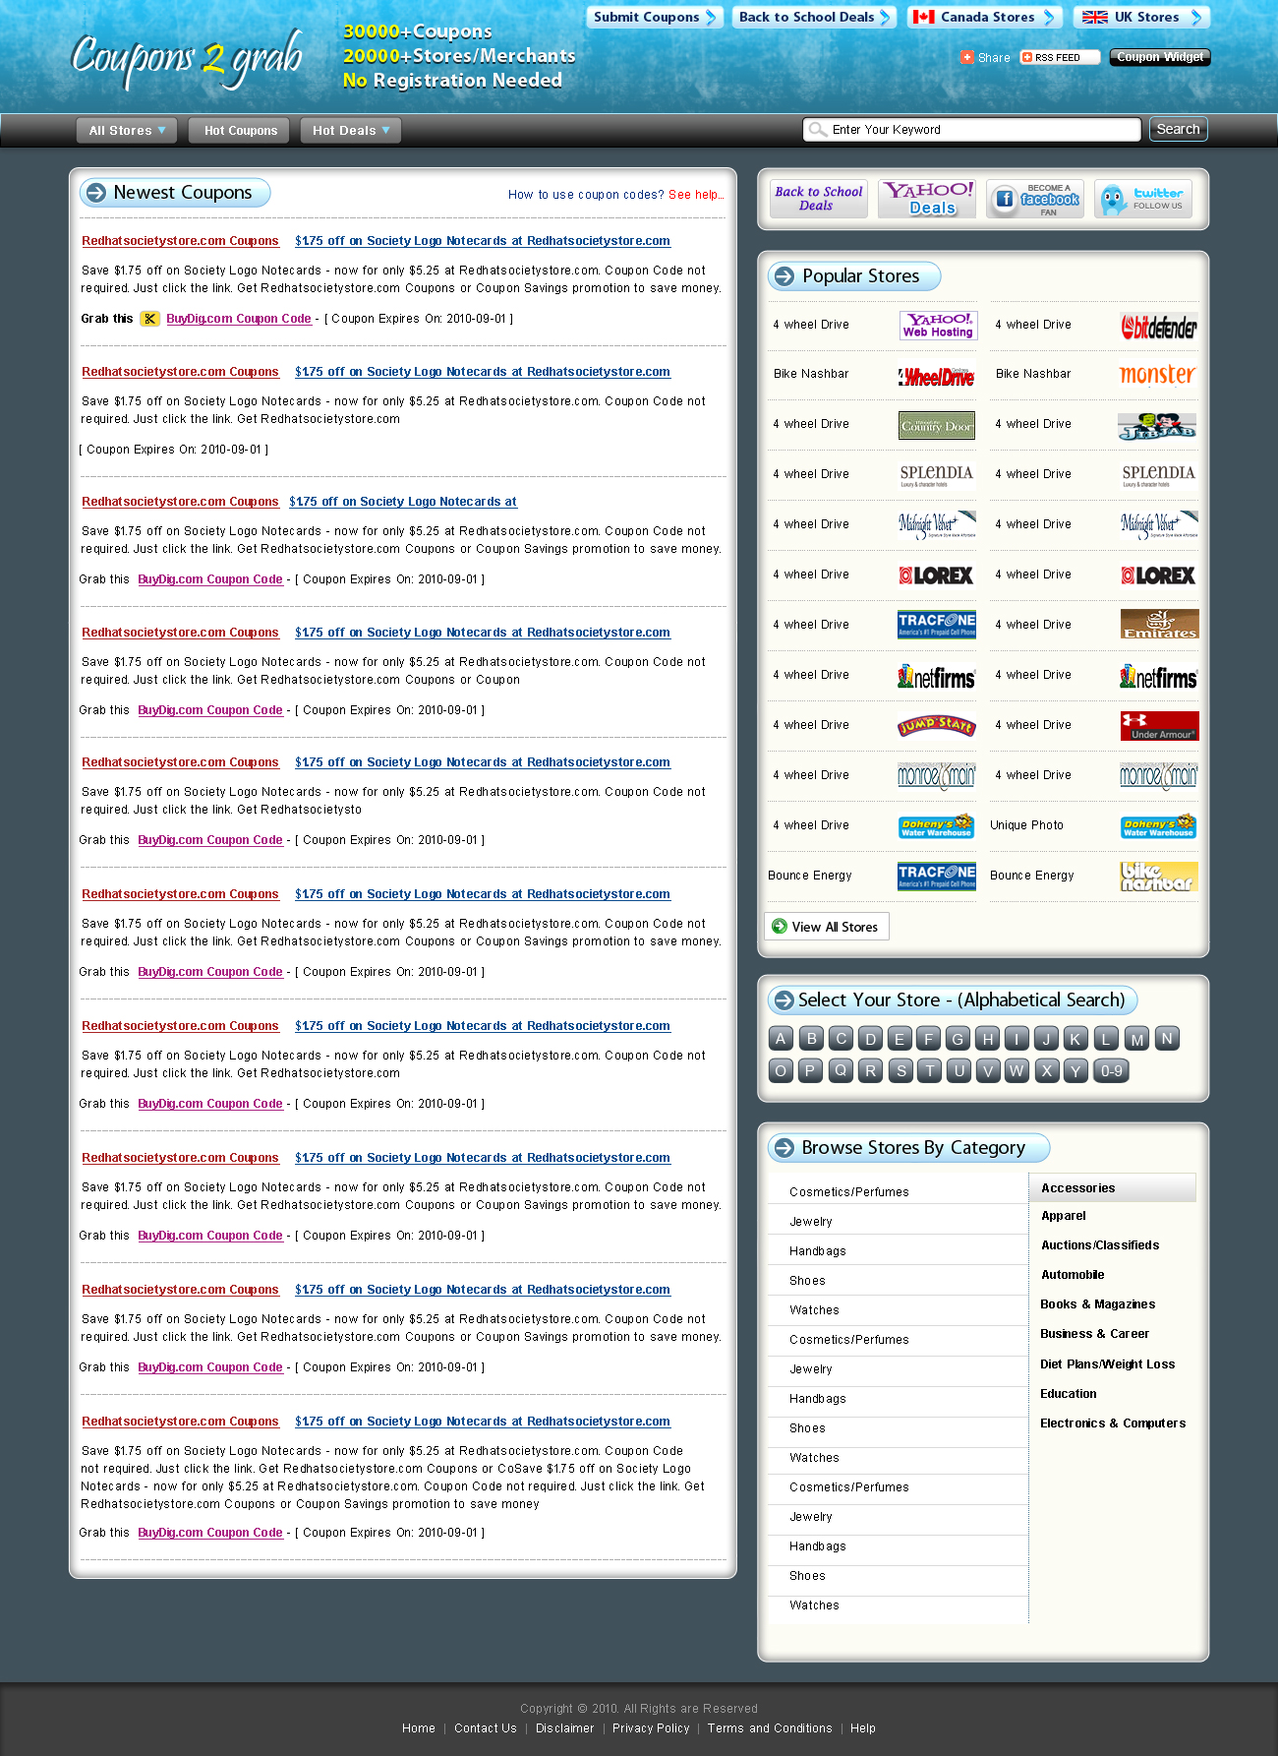Click the Yahoo Web Hosting store logo
The image size is (1278, 1756).
coord(938,326)
